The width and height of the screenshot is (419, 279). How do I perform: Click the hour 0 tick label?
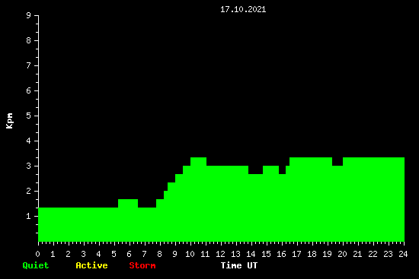(37, 254)
